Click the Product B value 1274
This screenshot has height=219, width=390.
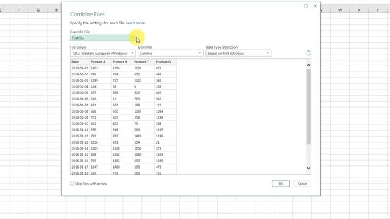pyautogui.click(x=122, y=68)
